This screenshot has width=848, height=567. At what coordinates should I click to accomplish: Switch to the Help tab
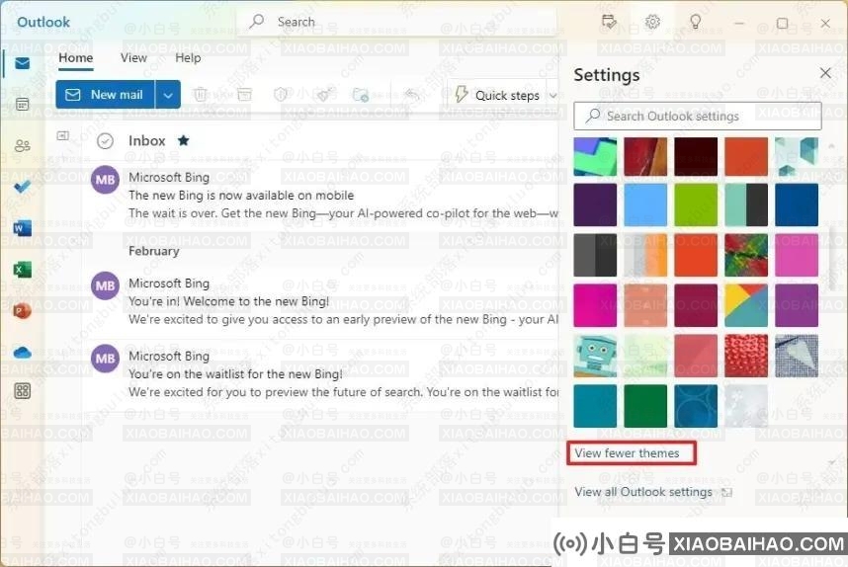tap(188, 58)
